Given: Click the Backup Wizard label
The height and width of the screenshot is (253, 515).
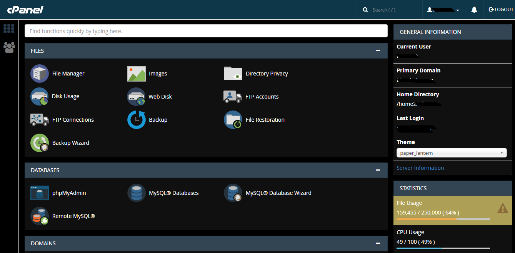Looking at the screenshot, I should tap(71, 143).
